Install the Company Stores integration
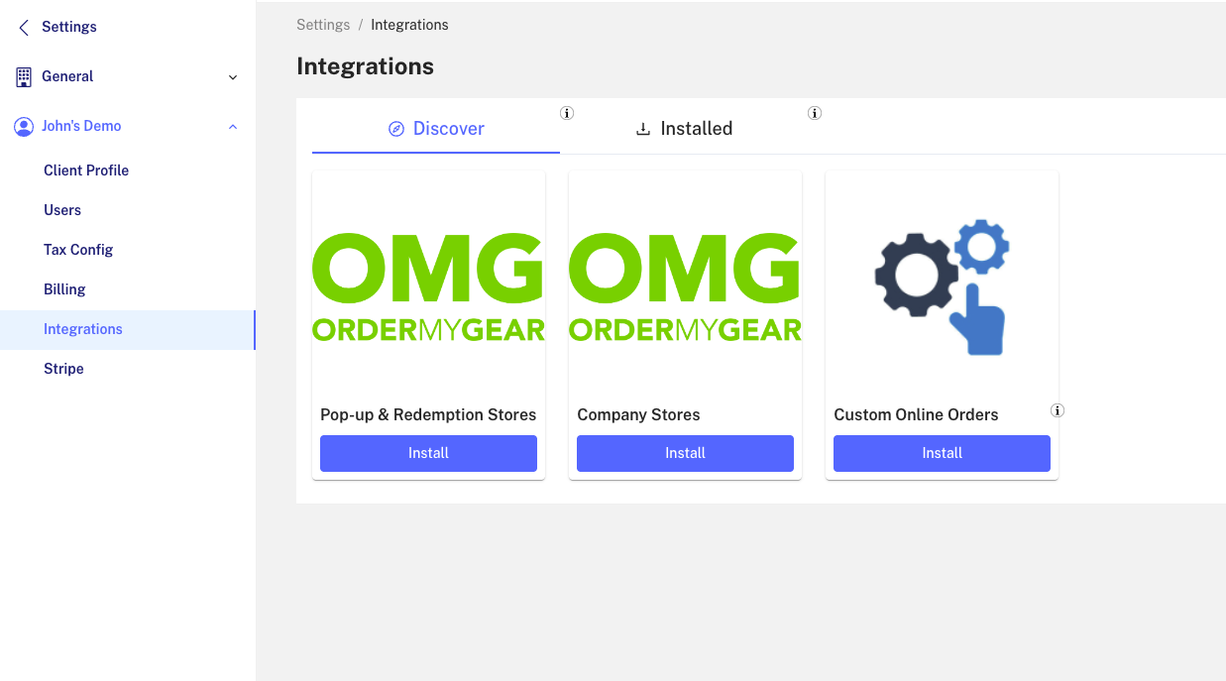 point(685,453)
